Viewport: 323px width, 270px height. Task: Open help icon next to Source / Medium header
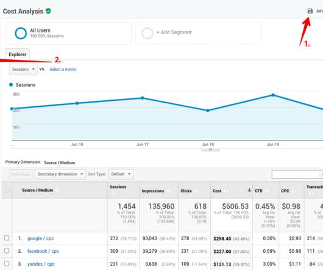(58, 190)
